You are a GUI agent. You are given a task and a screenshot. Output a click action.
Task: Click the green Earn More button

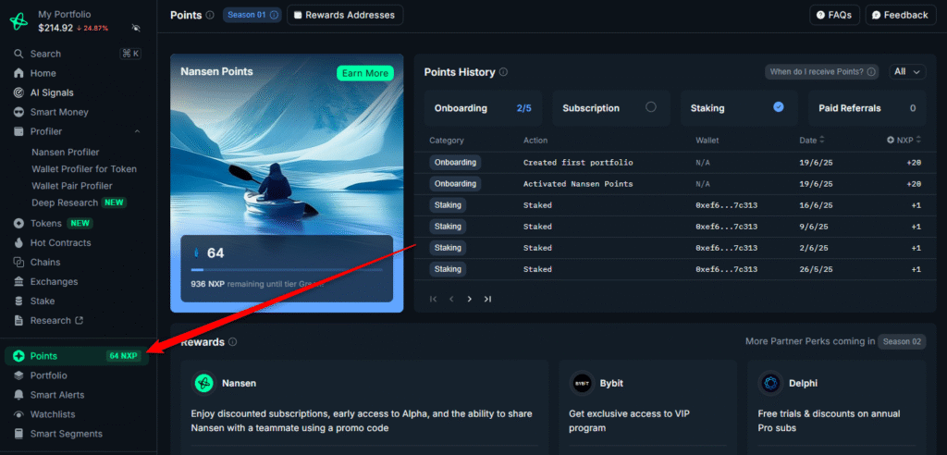364,73
